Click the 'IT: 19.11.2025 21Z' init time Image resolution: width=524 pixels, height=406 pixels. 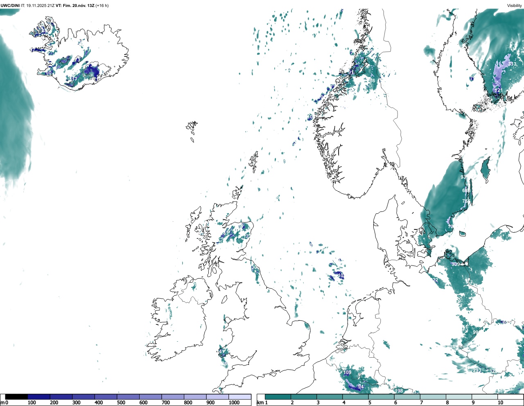pyautogui.click(x=38, y=6)
